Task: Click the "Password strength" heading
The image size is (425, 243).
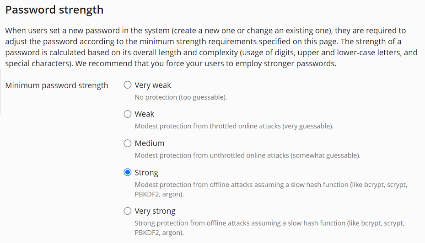Action: point(54,10)
